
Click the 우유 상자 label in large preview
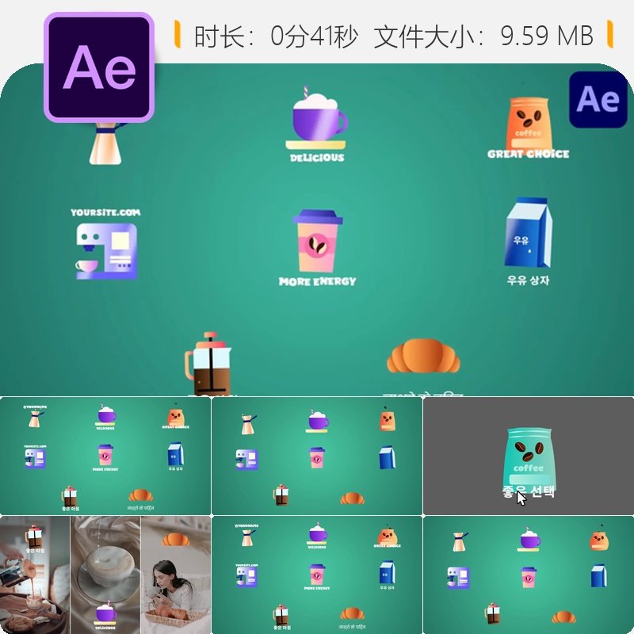click(x=528, y=281)
